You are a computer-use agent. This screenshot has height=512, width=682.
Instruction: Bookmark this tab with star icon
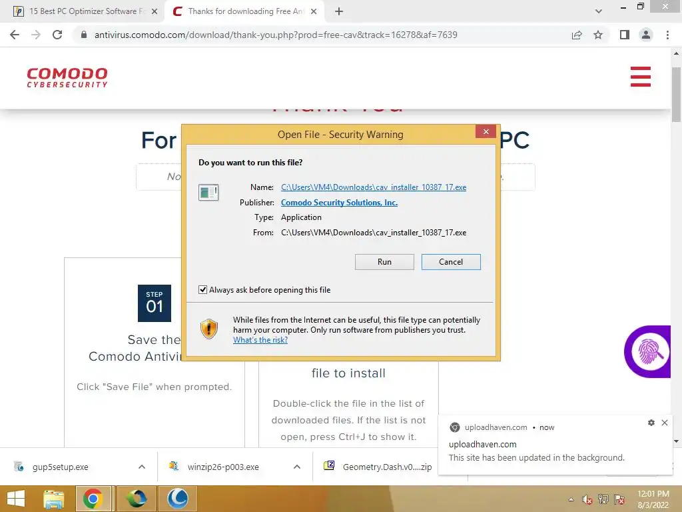[x=598, y=35]
